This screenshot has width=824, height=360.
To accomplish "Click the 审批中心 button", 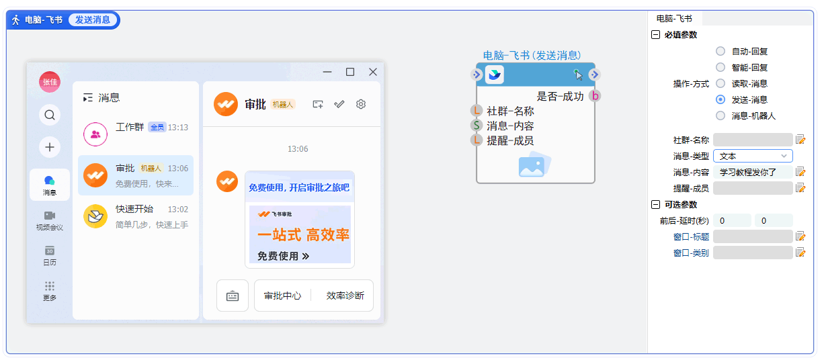I will pyautogui.click(x=282, y=296).
